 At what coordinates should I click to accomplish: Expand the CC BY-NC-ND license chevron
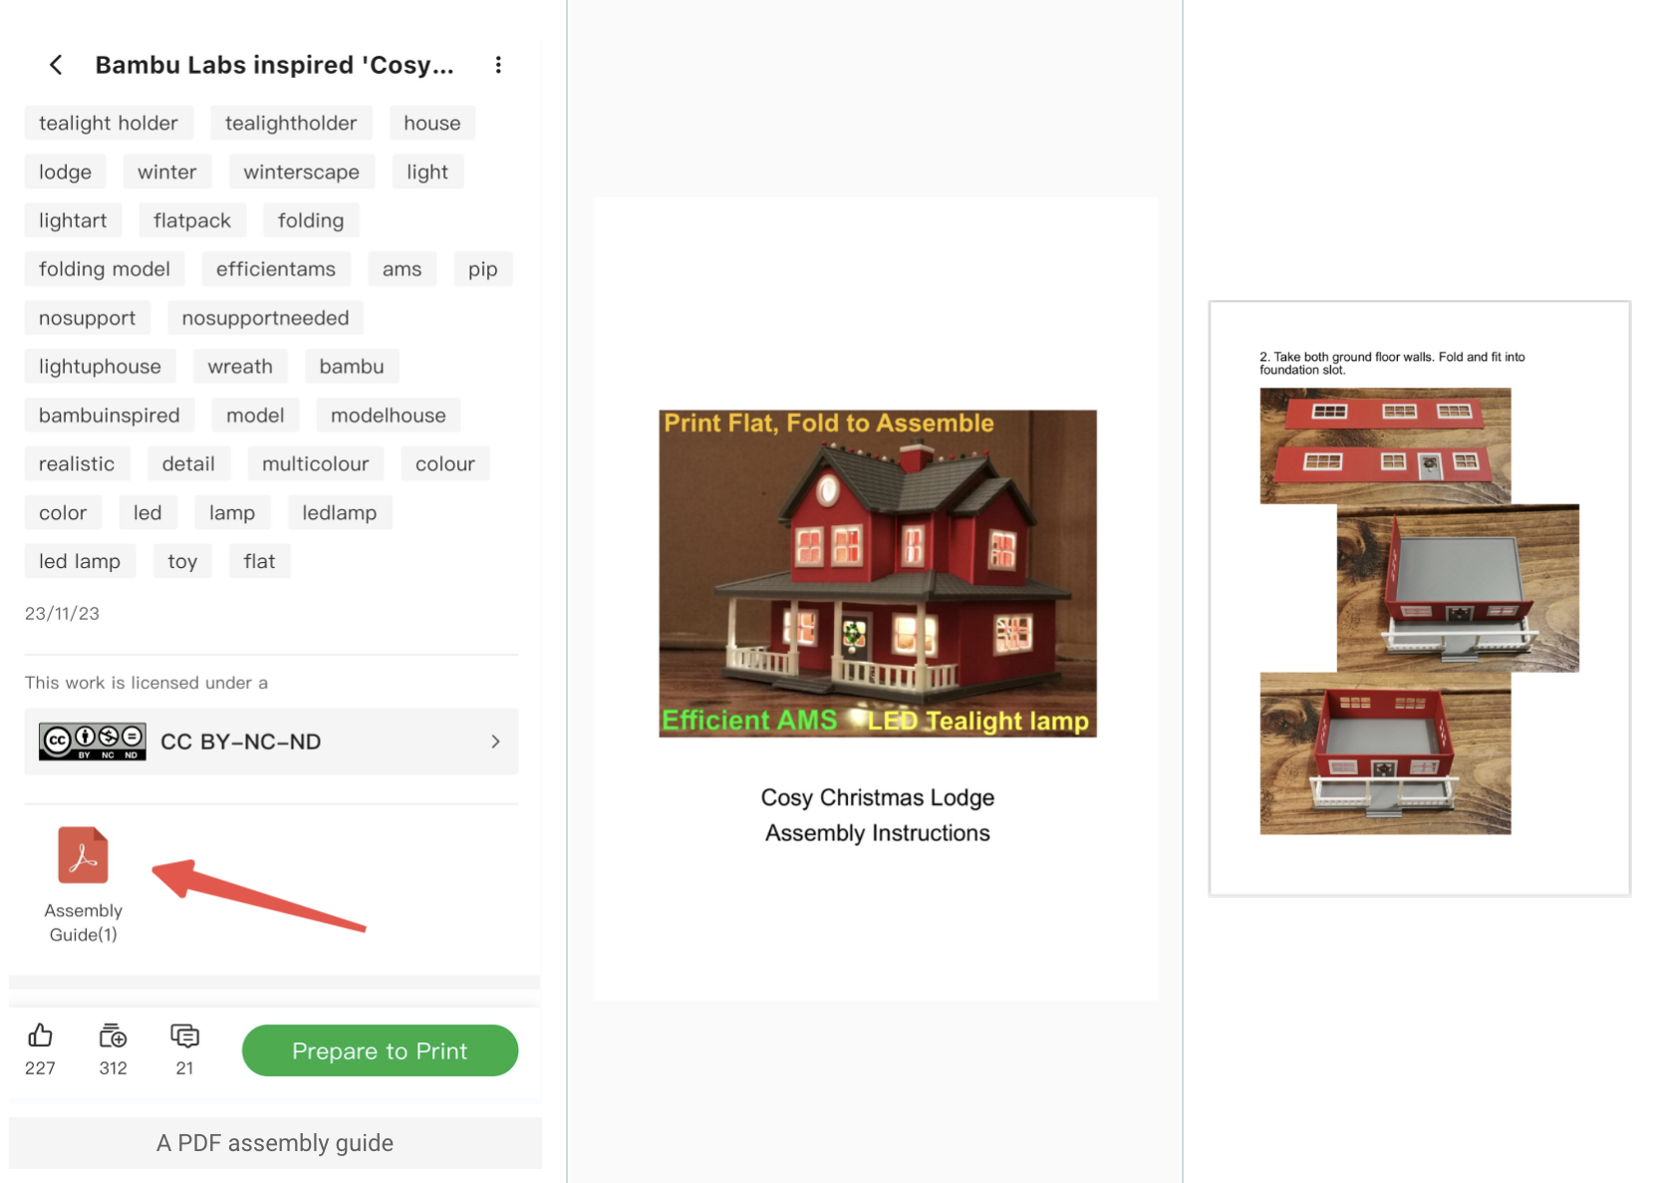pos(495,741)
